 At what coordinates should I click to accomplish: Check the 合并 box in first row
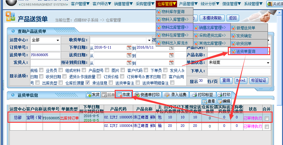(x=267, y=118)
